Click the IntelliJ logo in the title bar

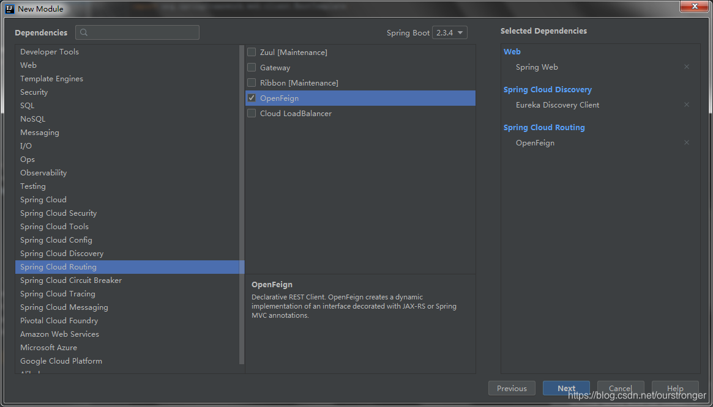point(10,8)
